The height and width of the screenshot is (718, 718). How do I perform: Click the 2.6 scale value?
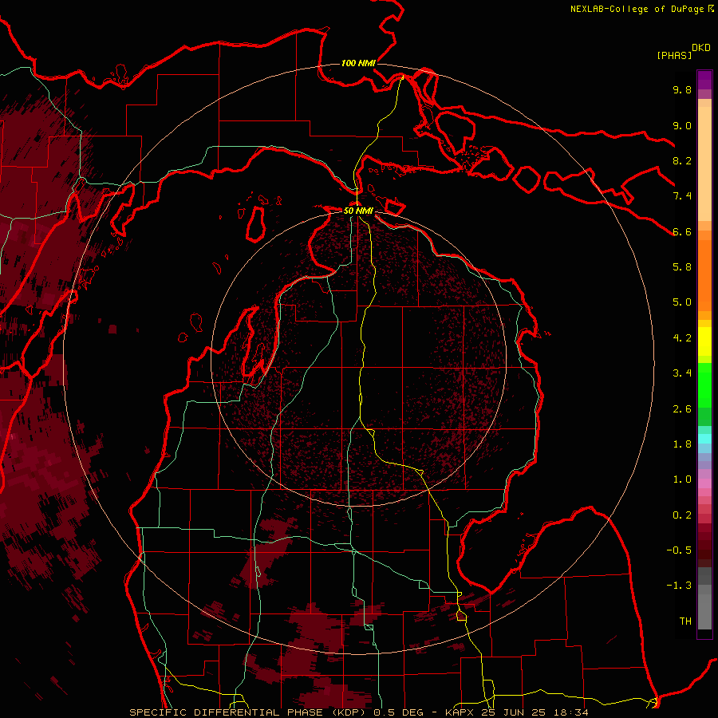(682, 409)
